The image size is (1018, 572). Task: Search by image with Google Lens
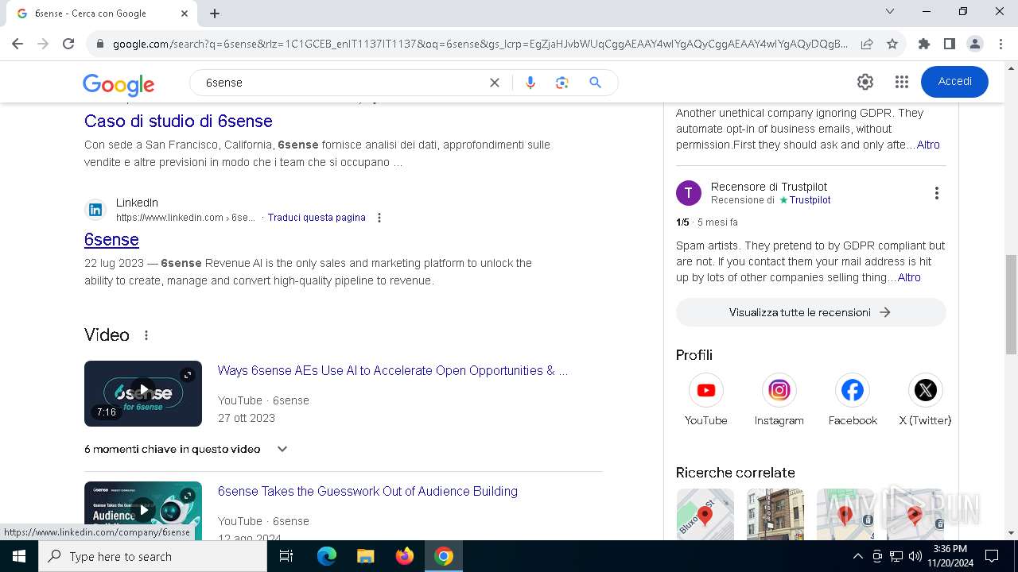point(562,83)
